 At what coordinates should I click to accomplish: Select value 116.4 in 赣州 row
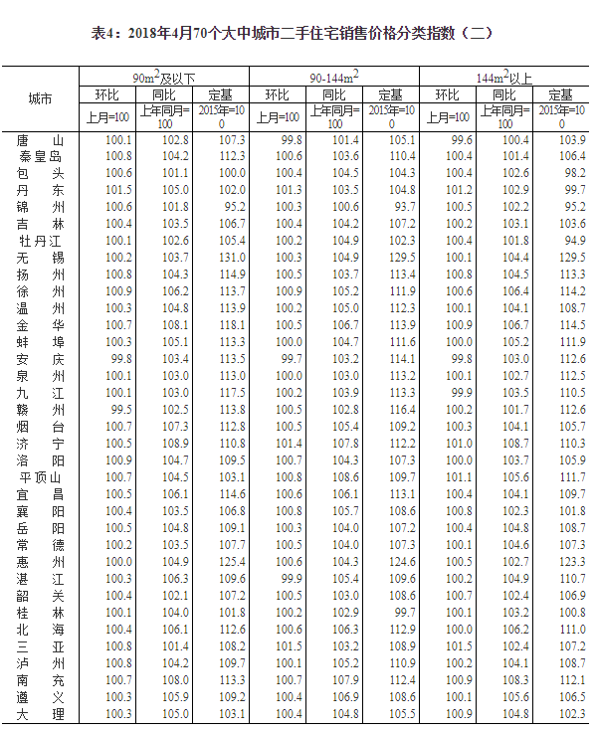point(402,410)
